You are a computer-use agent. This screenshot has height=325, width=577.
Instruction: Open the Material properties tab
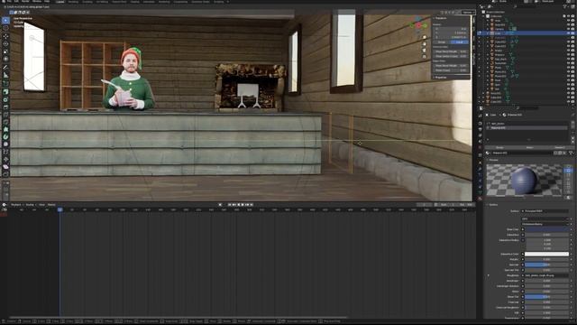[x=481, y=199]
